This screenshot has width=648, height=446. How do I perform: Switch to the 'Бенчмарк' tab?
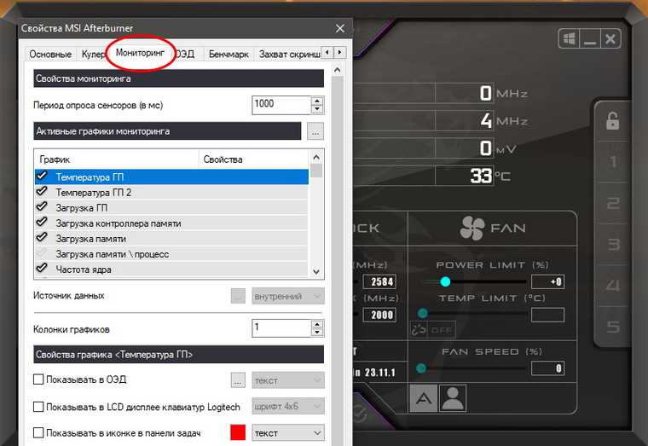[228, 54]
